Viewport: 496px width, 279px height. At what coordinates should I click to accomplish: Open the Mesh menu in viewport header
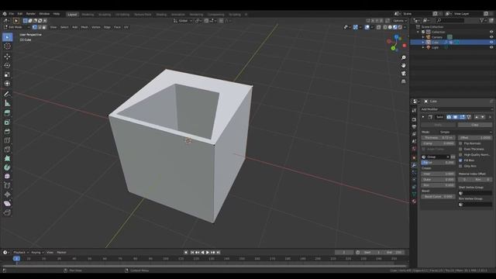click(84, 27)
